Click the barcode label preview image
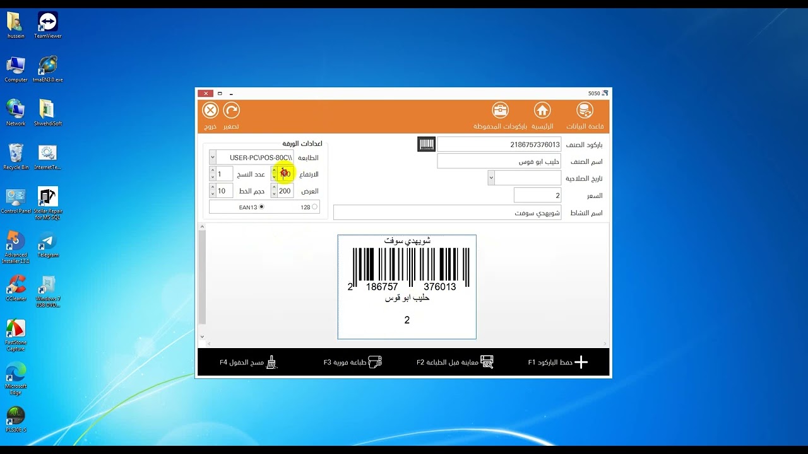This screenshot has height=454, width=808. coord(407,287)
